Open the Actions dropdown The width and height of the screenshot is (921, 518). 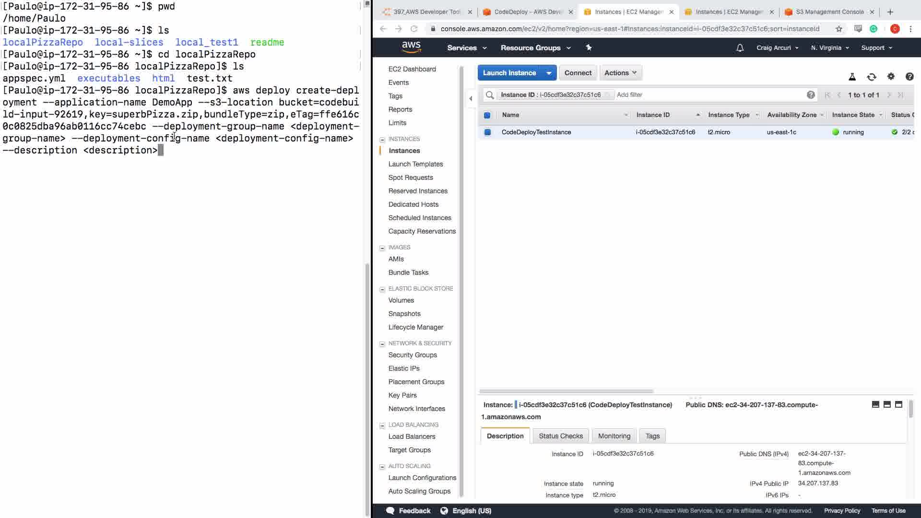(620, 73)
